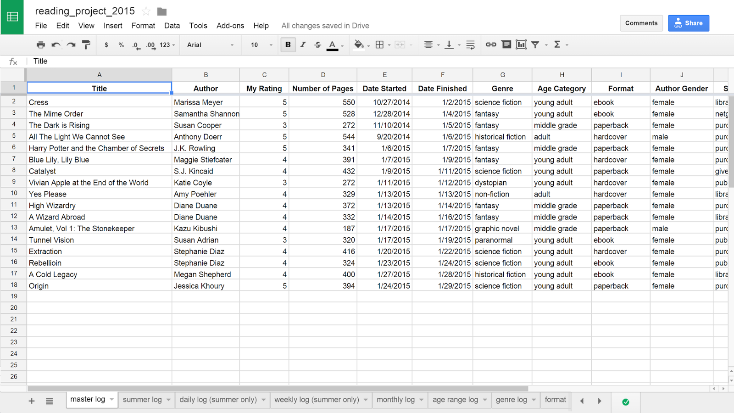The width and height of the screenshot is (734, 413).
Task: Create a filter using the filter icon
Action: point(535,45)
